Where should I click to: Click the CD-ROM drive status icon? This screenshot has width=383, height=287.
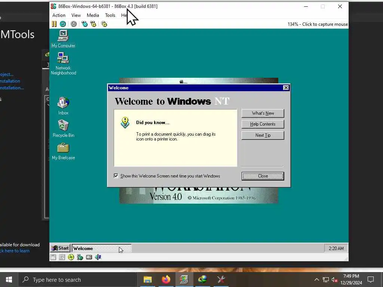(x=71, y=257)
